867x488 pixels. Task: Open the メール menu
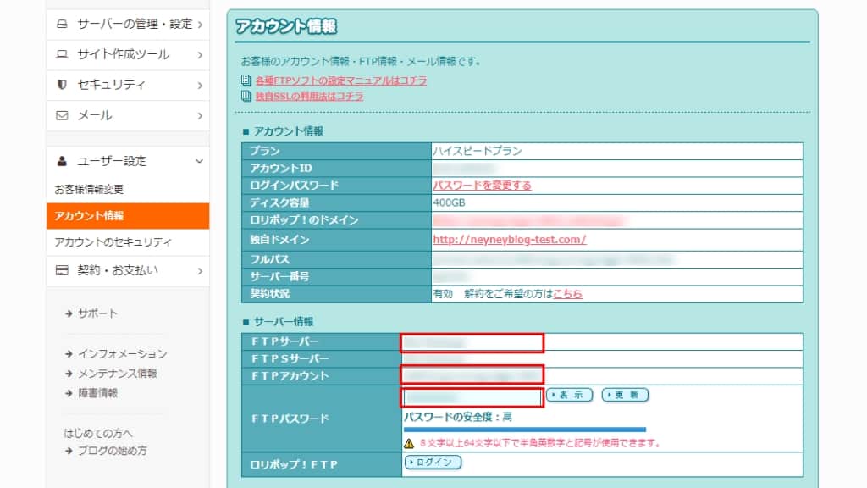(x=128, y=115)
